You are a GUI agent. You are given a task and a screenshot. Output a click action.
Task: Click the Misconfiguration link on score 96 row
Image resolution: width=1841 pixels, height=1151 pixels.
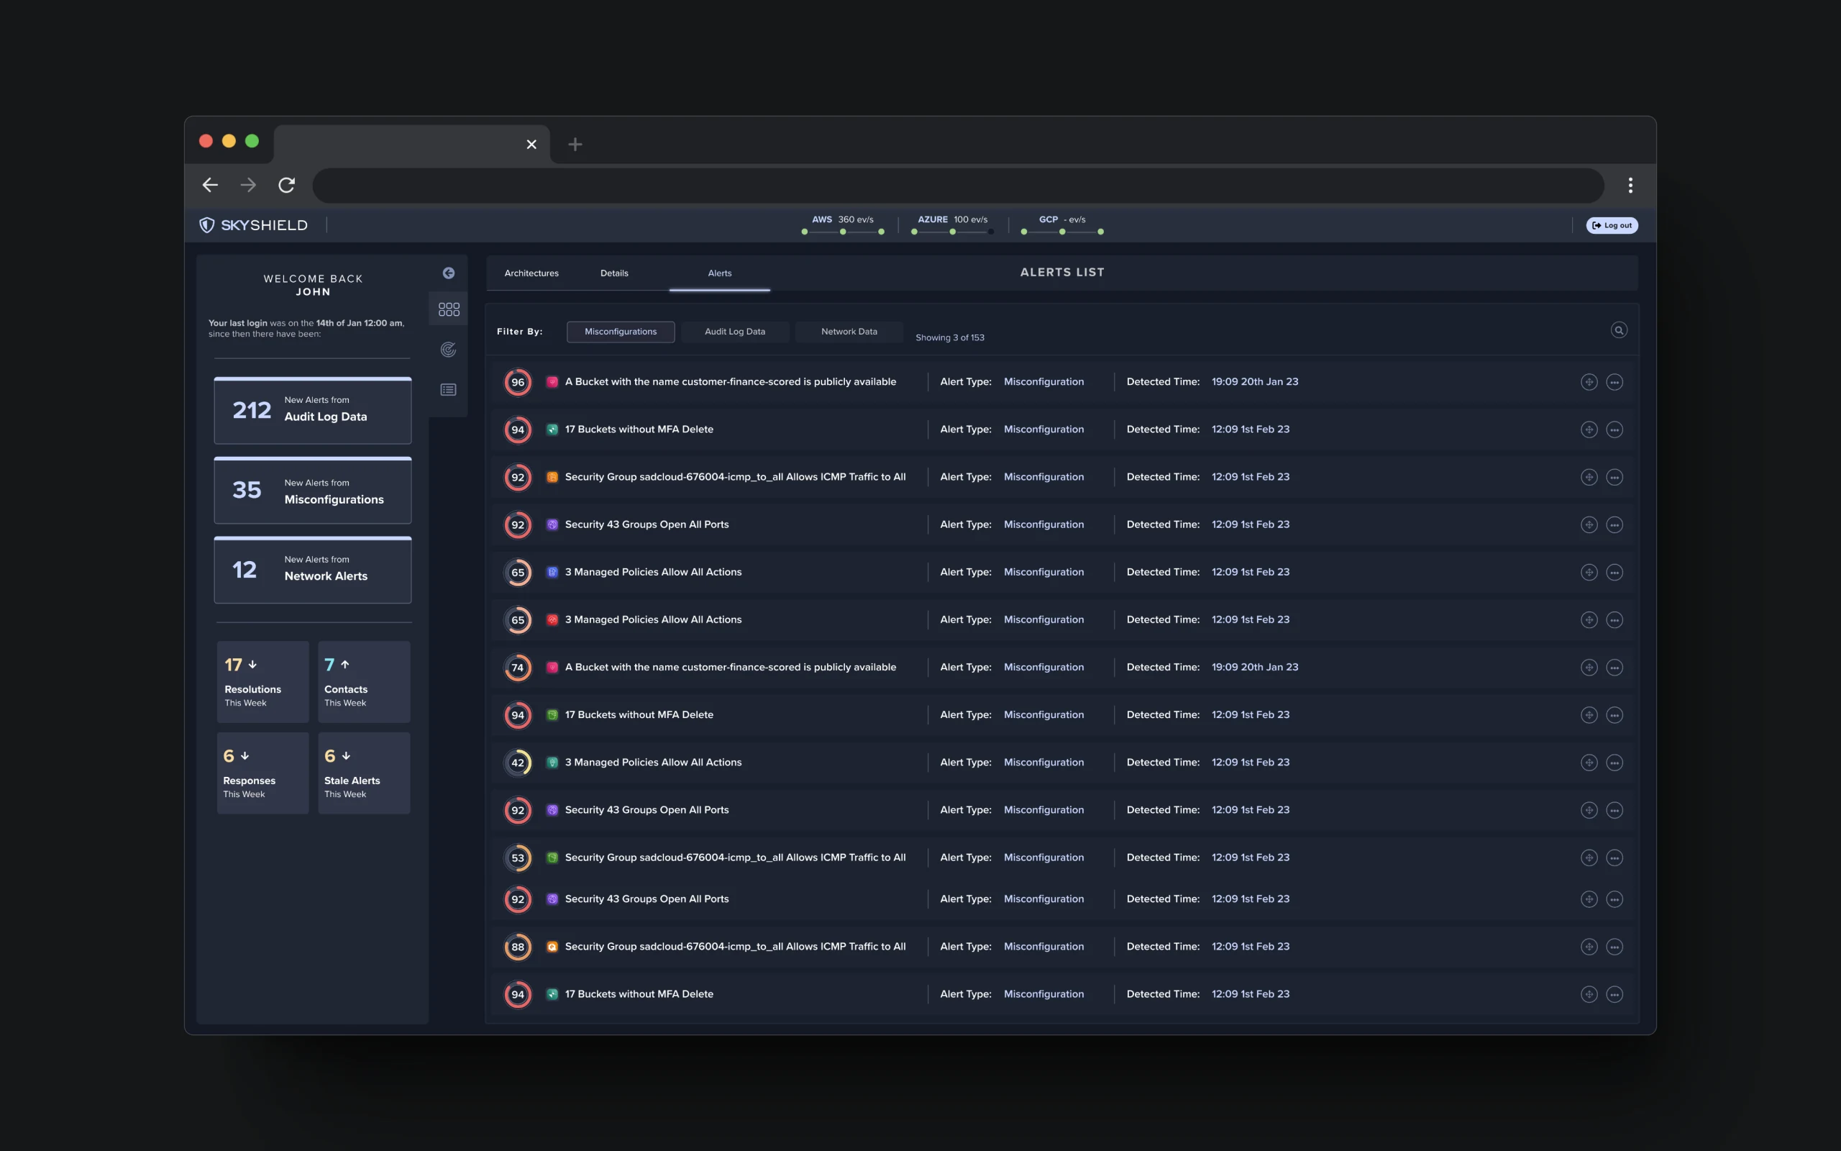click(1043, 382)
